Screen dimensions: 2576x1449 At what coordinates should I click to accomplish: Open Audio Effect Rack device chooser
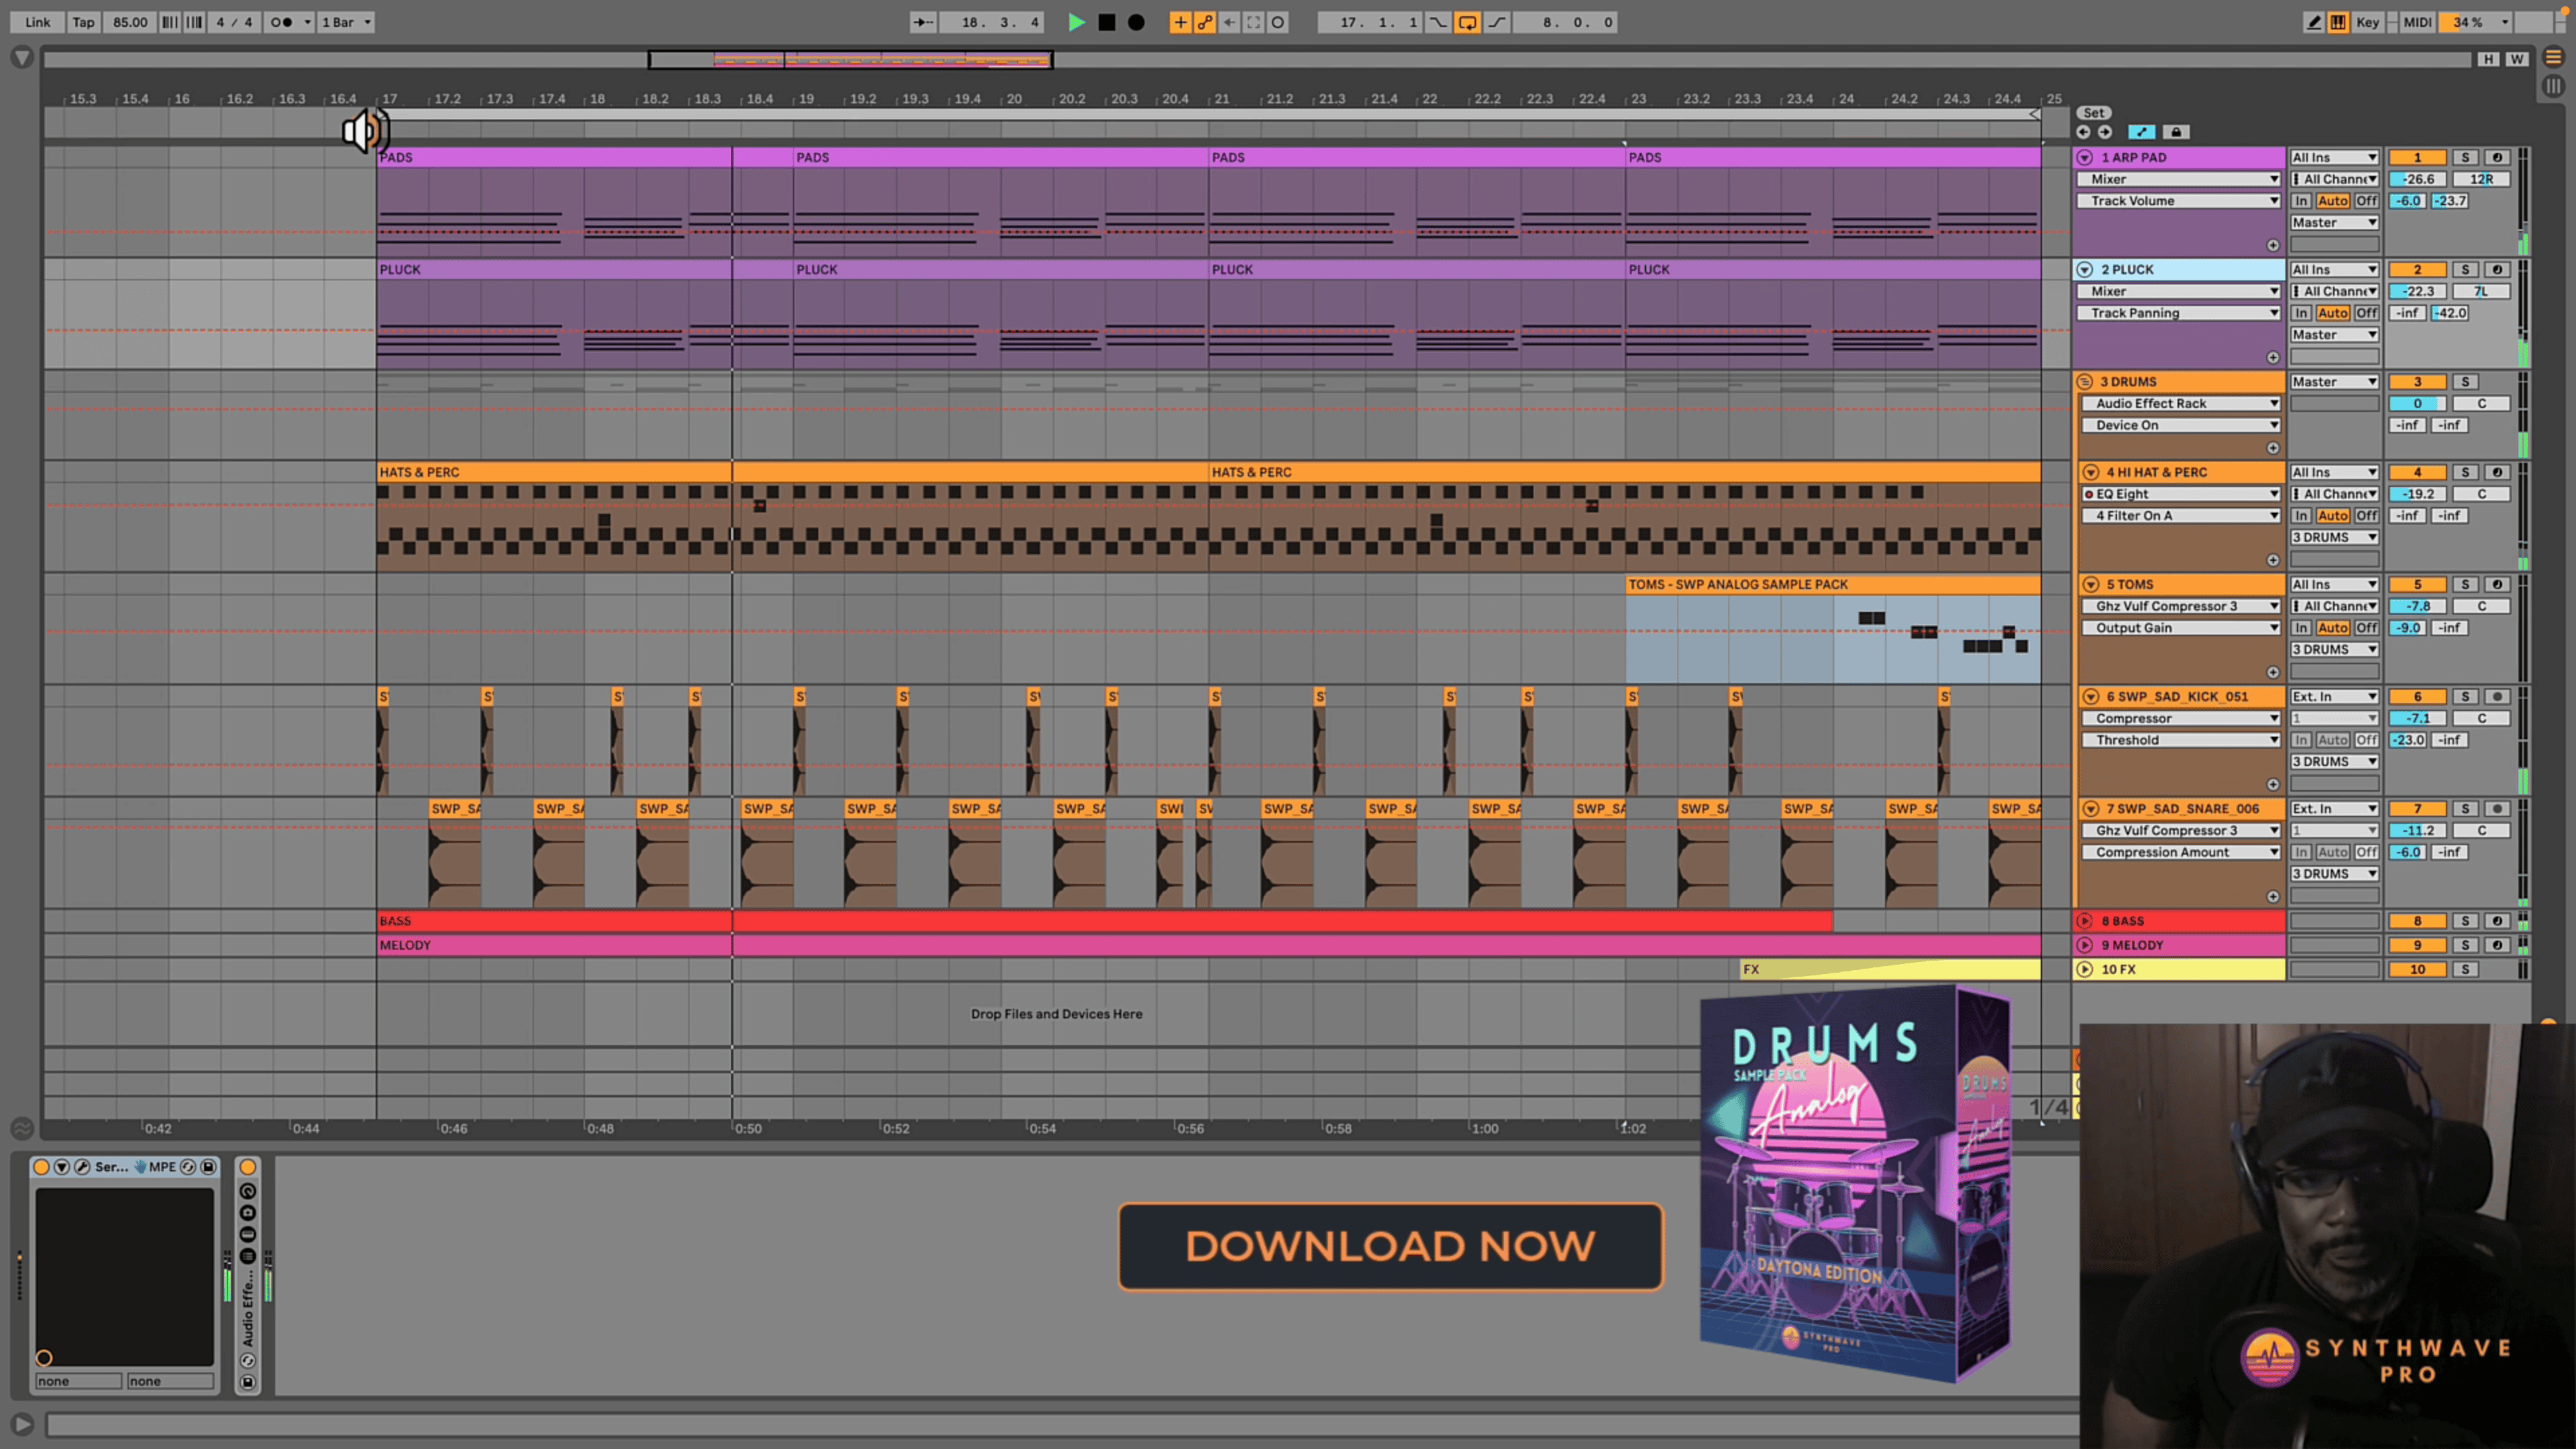tap(2181, 404)
